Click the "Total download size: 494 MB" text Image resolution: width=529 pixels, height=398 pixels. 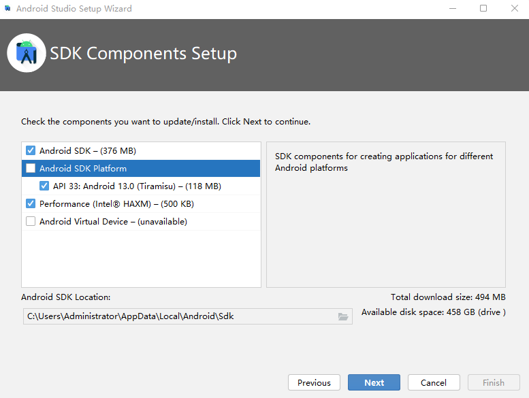448,297
